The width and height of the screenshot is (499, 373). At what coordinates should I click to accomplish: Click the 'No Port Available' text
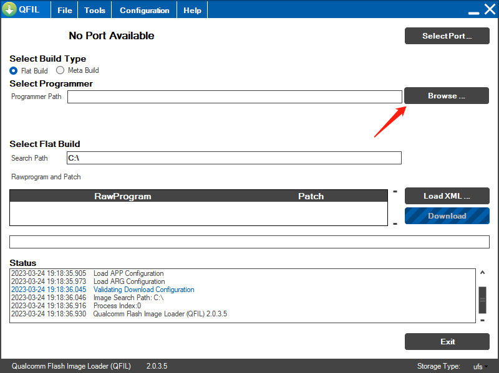[112, 35]
